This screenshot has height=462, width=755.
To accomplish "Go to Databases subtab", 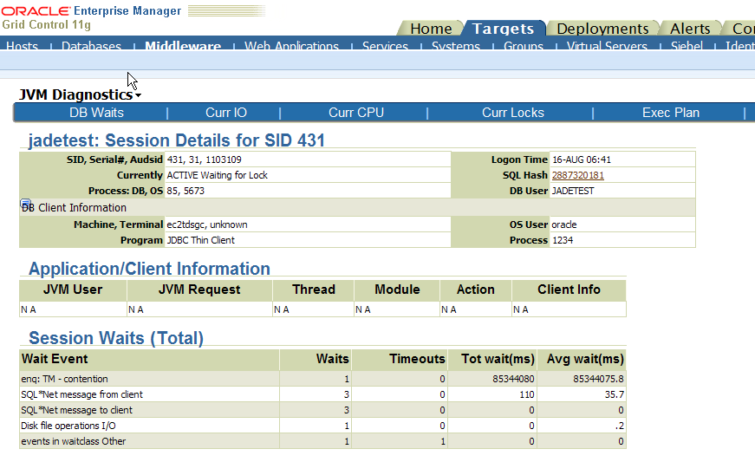I will (x=91, y=46).
